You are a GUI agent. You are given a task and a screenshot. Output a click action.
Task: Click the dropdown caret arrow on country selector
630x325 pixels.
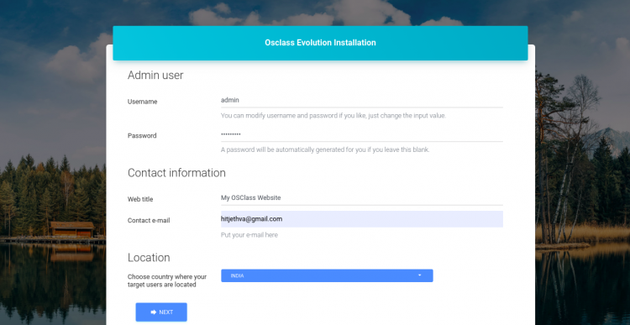(x=419, y=275)
